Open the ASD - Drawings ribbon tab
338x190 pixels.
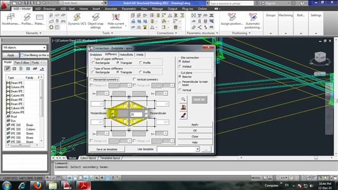click(x=45, y=9)
